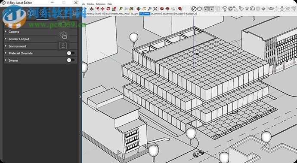Create a V-Ray Plane Light
The width and height of the screenshot is (297, 163).
[x=225, y=9]
